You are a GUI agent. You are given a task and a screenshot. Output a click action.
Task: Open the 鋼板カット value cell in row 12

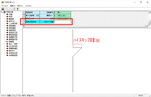coord(62,16)
